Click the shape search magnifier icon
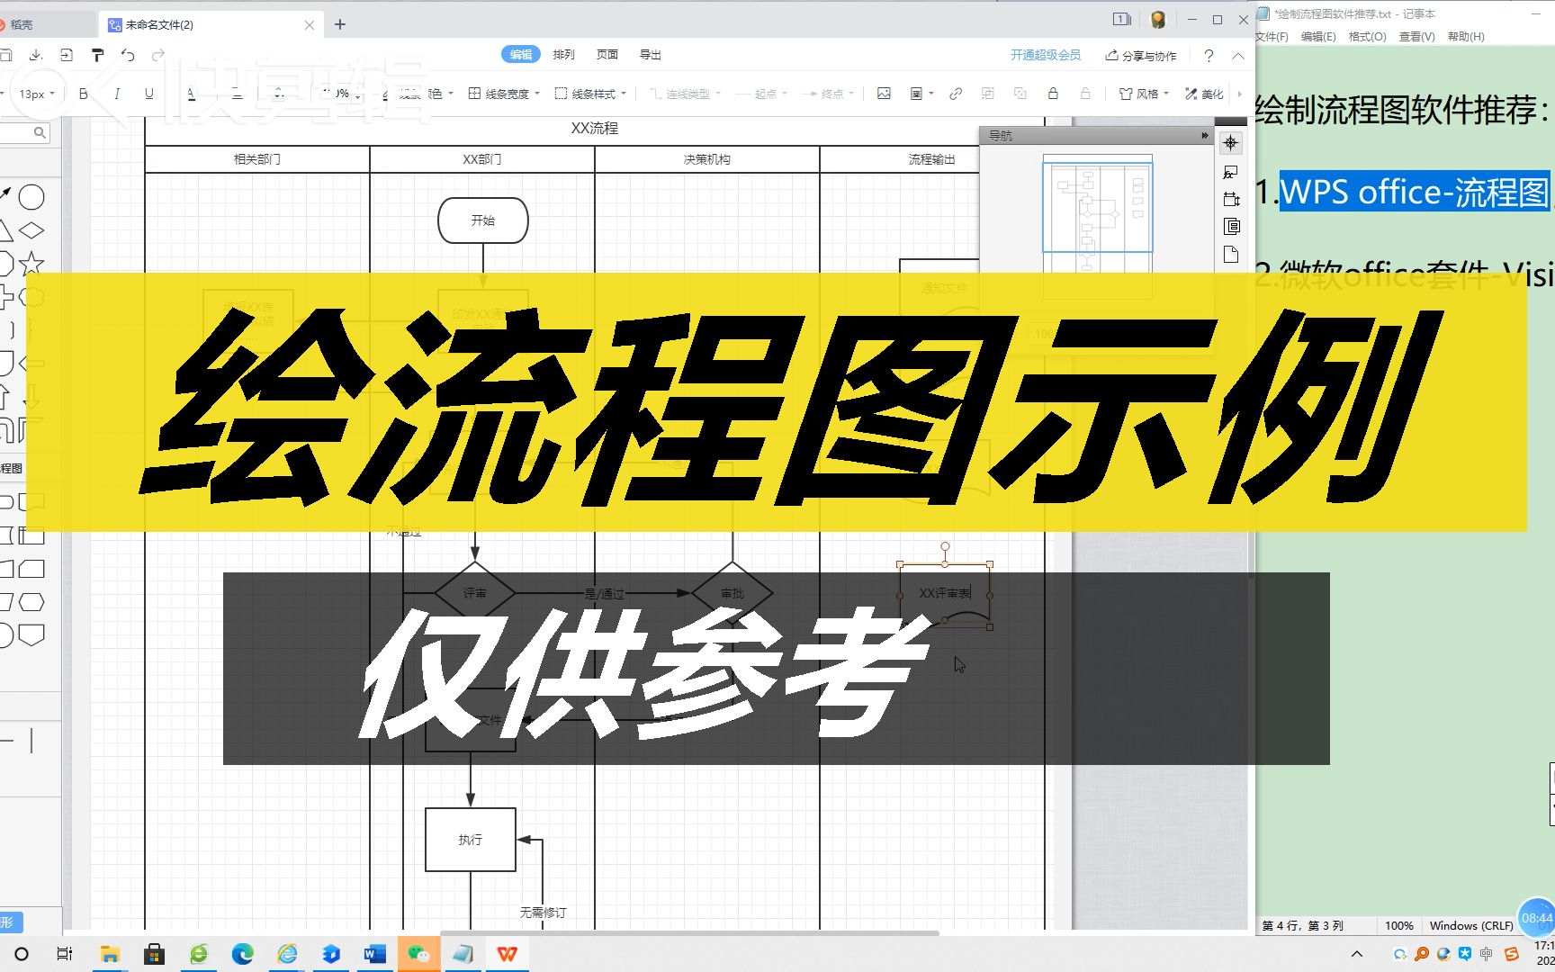 pyautogui.click(x=40, y=132)
